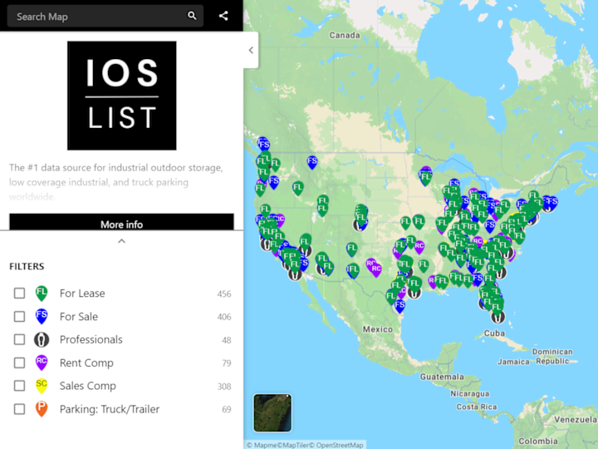Check the Sales Comp filter checkbox
The width and height of the screenshot is (598, 449).
(19, 386)
